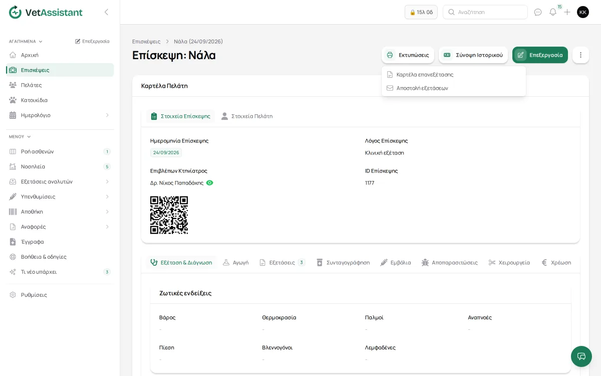Click the KK user avatar

point(583,12)
